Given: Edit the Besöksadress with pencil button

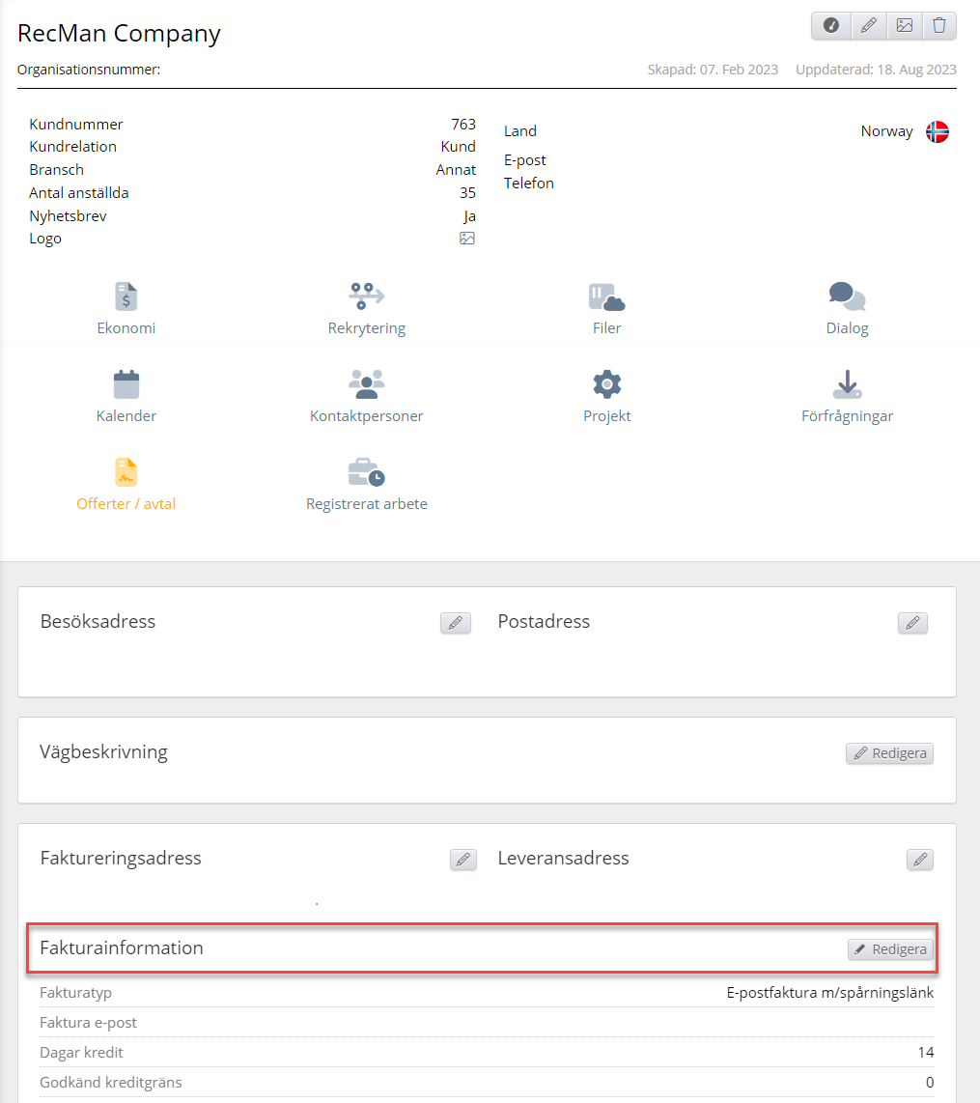Looking at the screenshot, I should 455,623.
